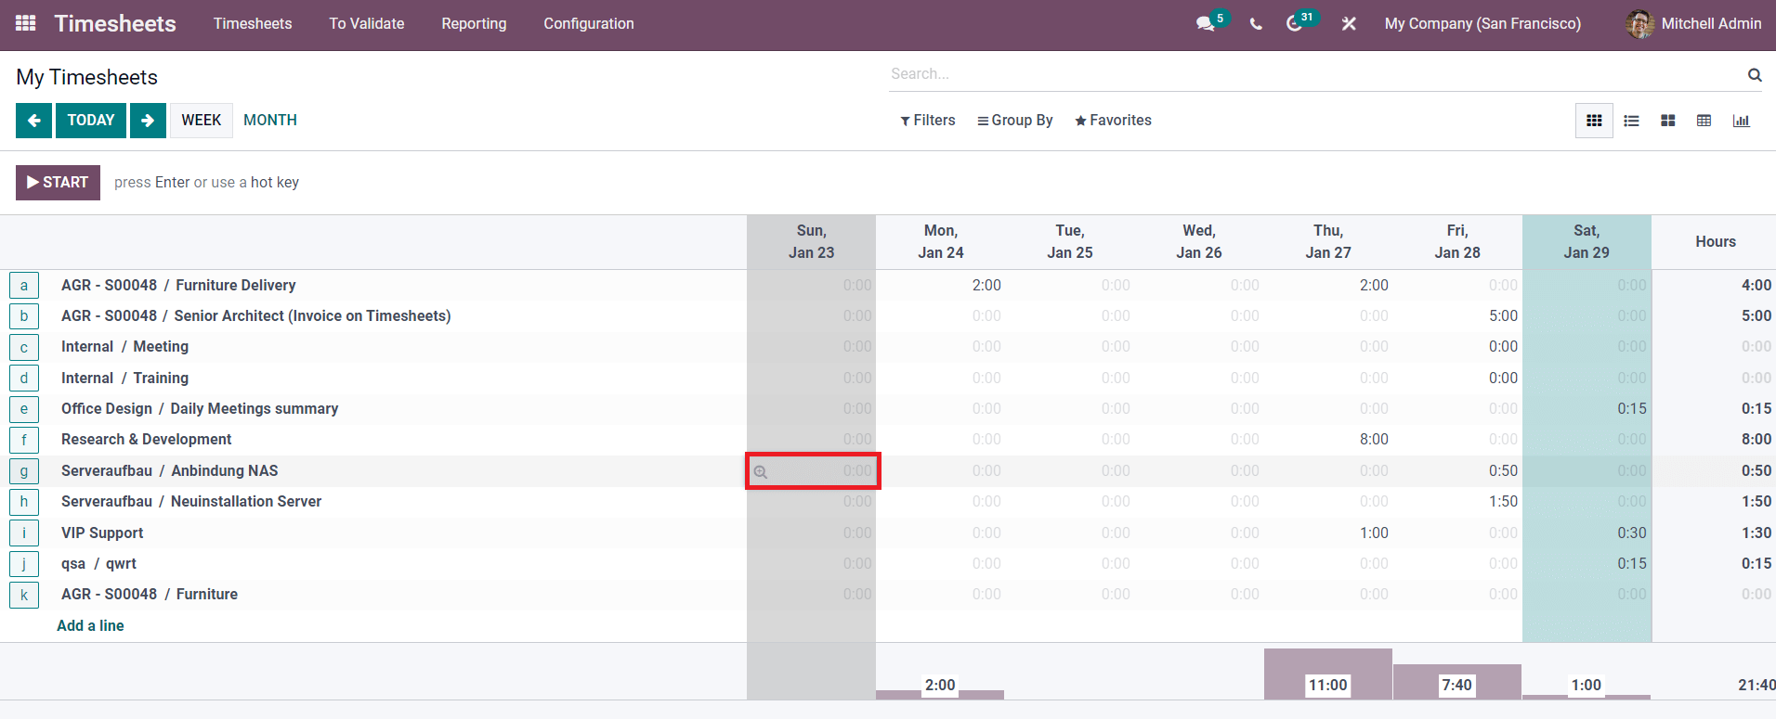This screenshot has width=1776, height=719.
Task: Click the search magnifier icon
Action: click(1755, 75)
